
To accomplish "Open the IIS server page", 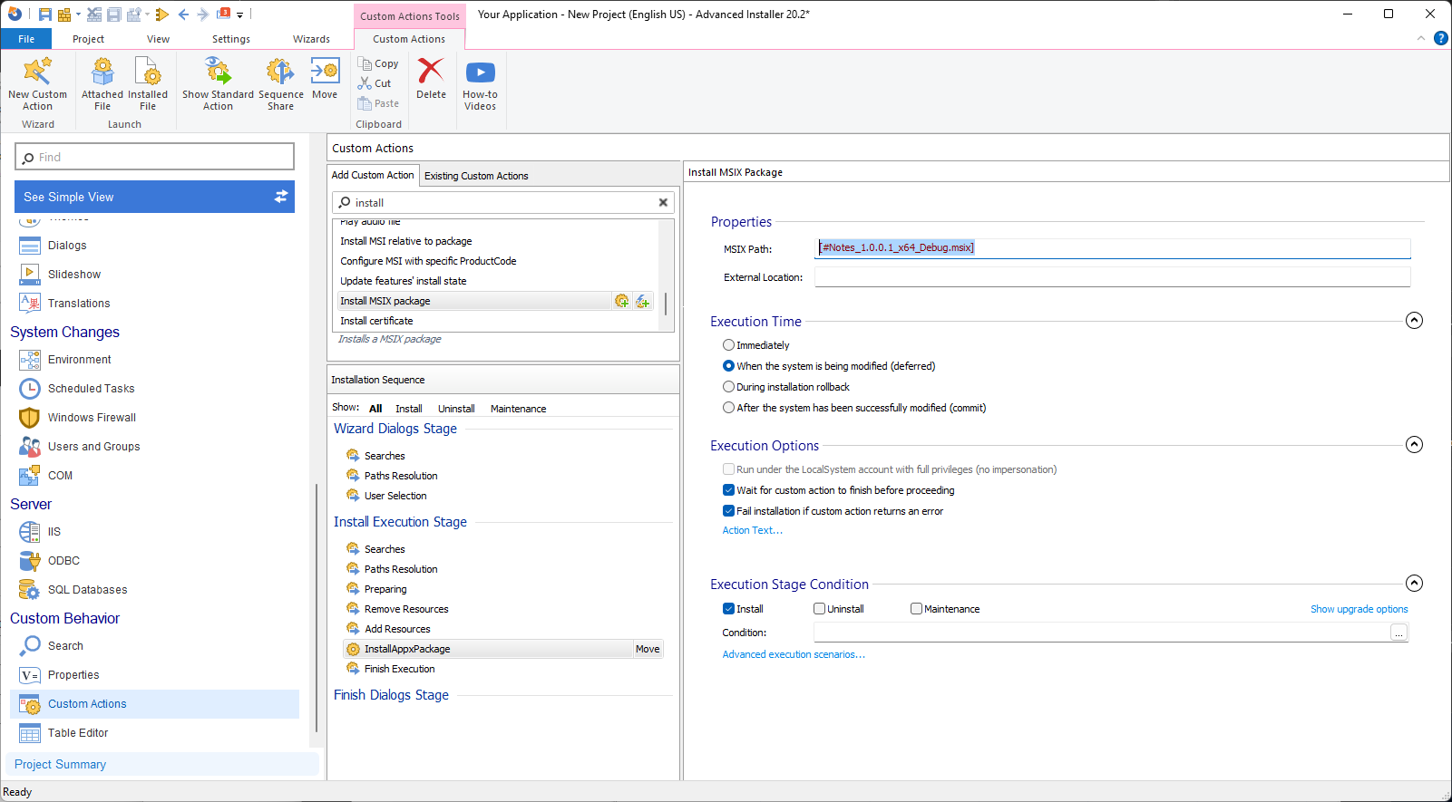I will [54, 532].
